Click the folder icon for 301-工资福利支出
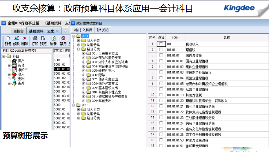This screenshot has width=269, height=152. (88, 53)
